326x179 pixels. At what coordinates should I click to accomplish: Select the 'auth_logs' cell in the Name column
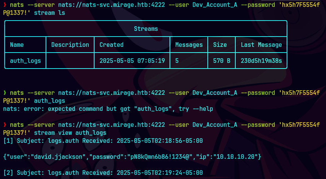coord(25,61)
